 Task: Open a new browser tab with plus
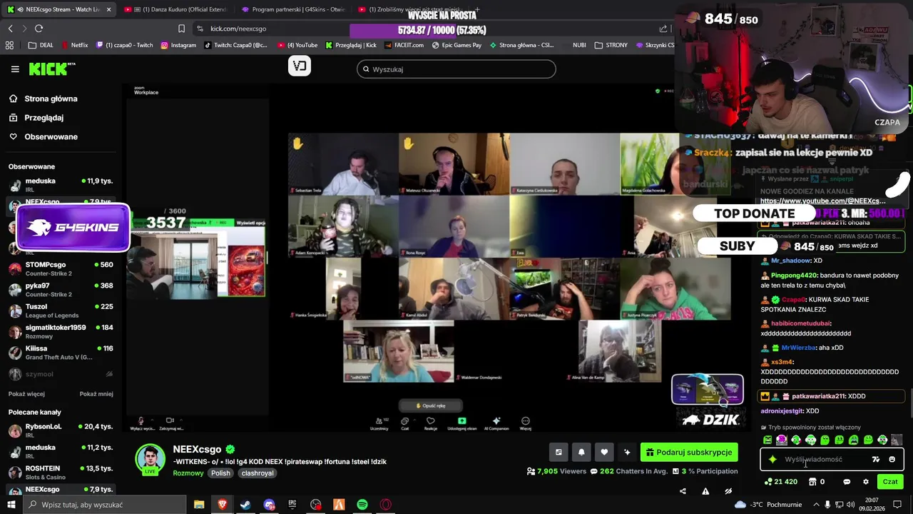477,9
